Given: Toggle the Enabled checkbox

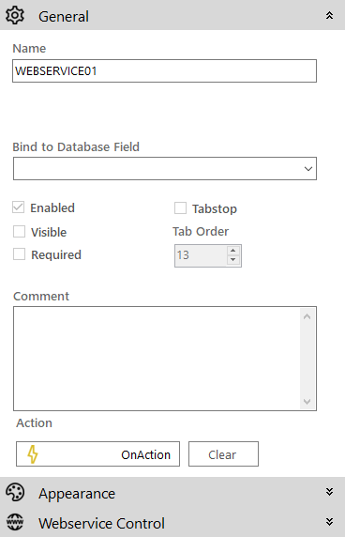Looking at the screenshot, I should tap(19, 207).
